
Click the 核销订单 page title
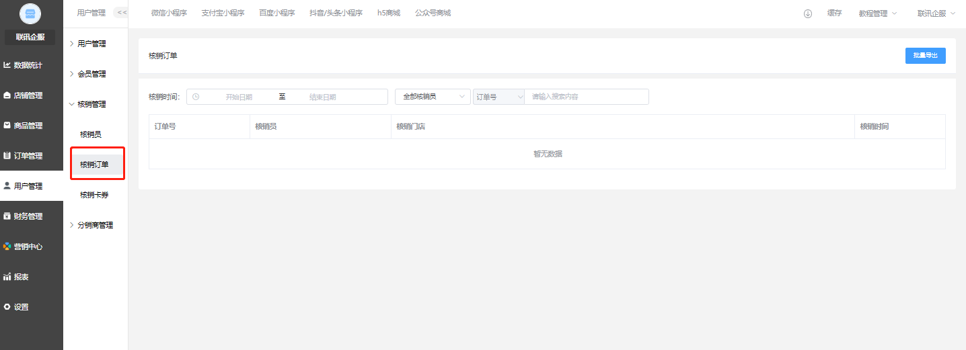(x=163, y=56)
